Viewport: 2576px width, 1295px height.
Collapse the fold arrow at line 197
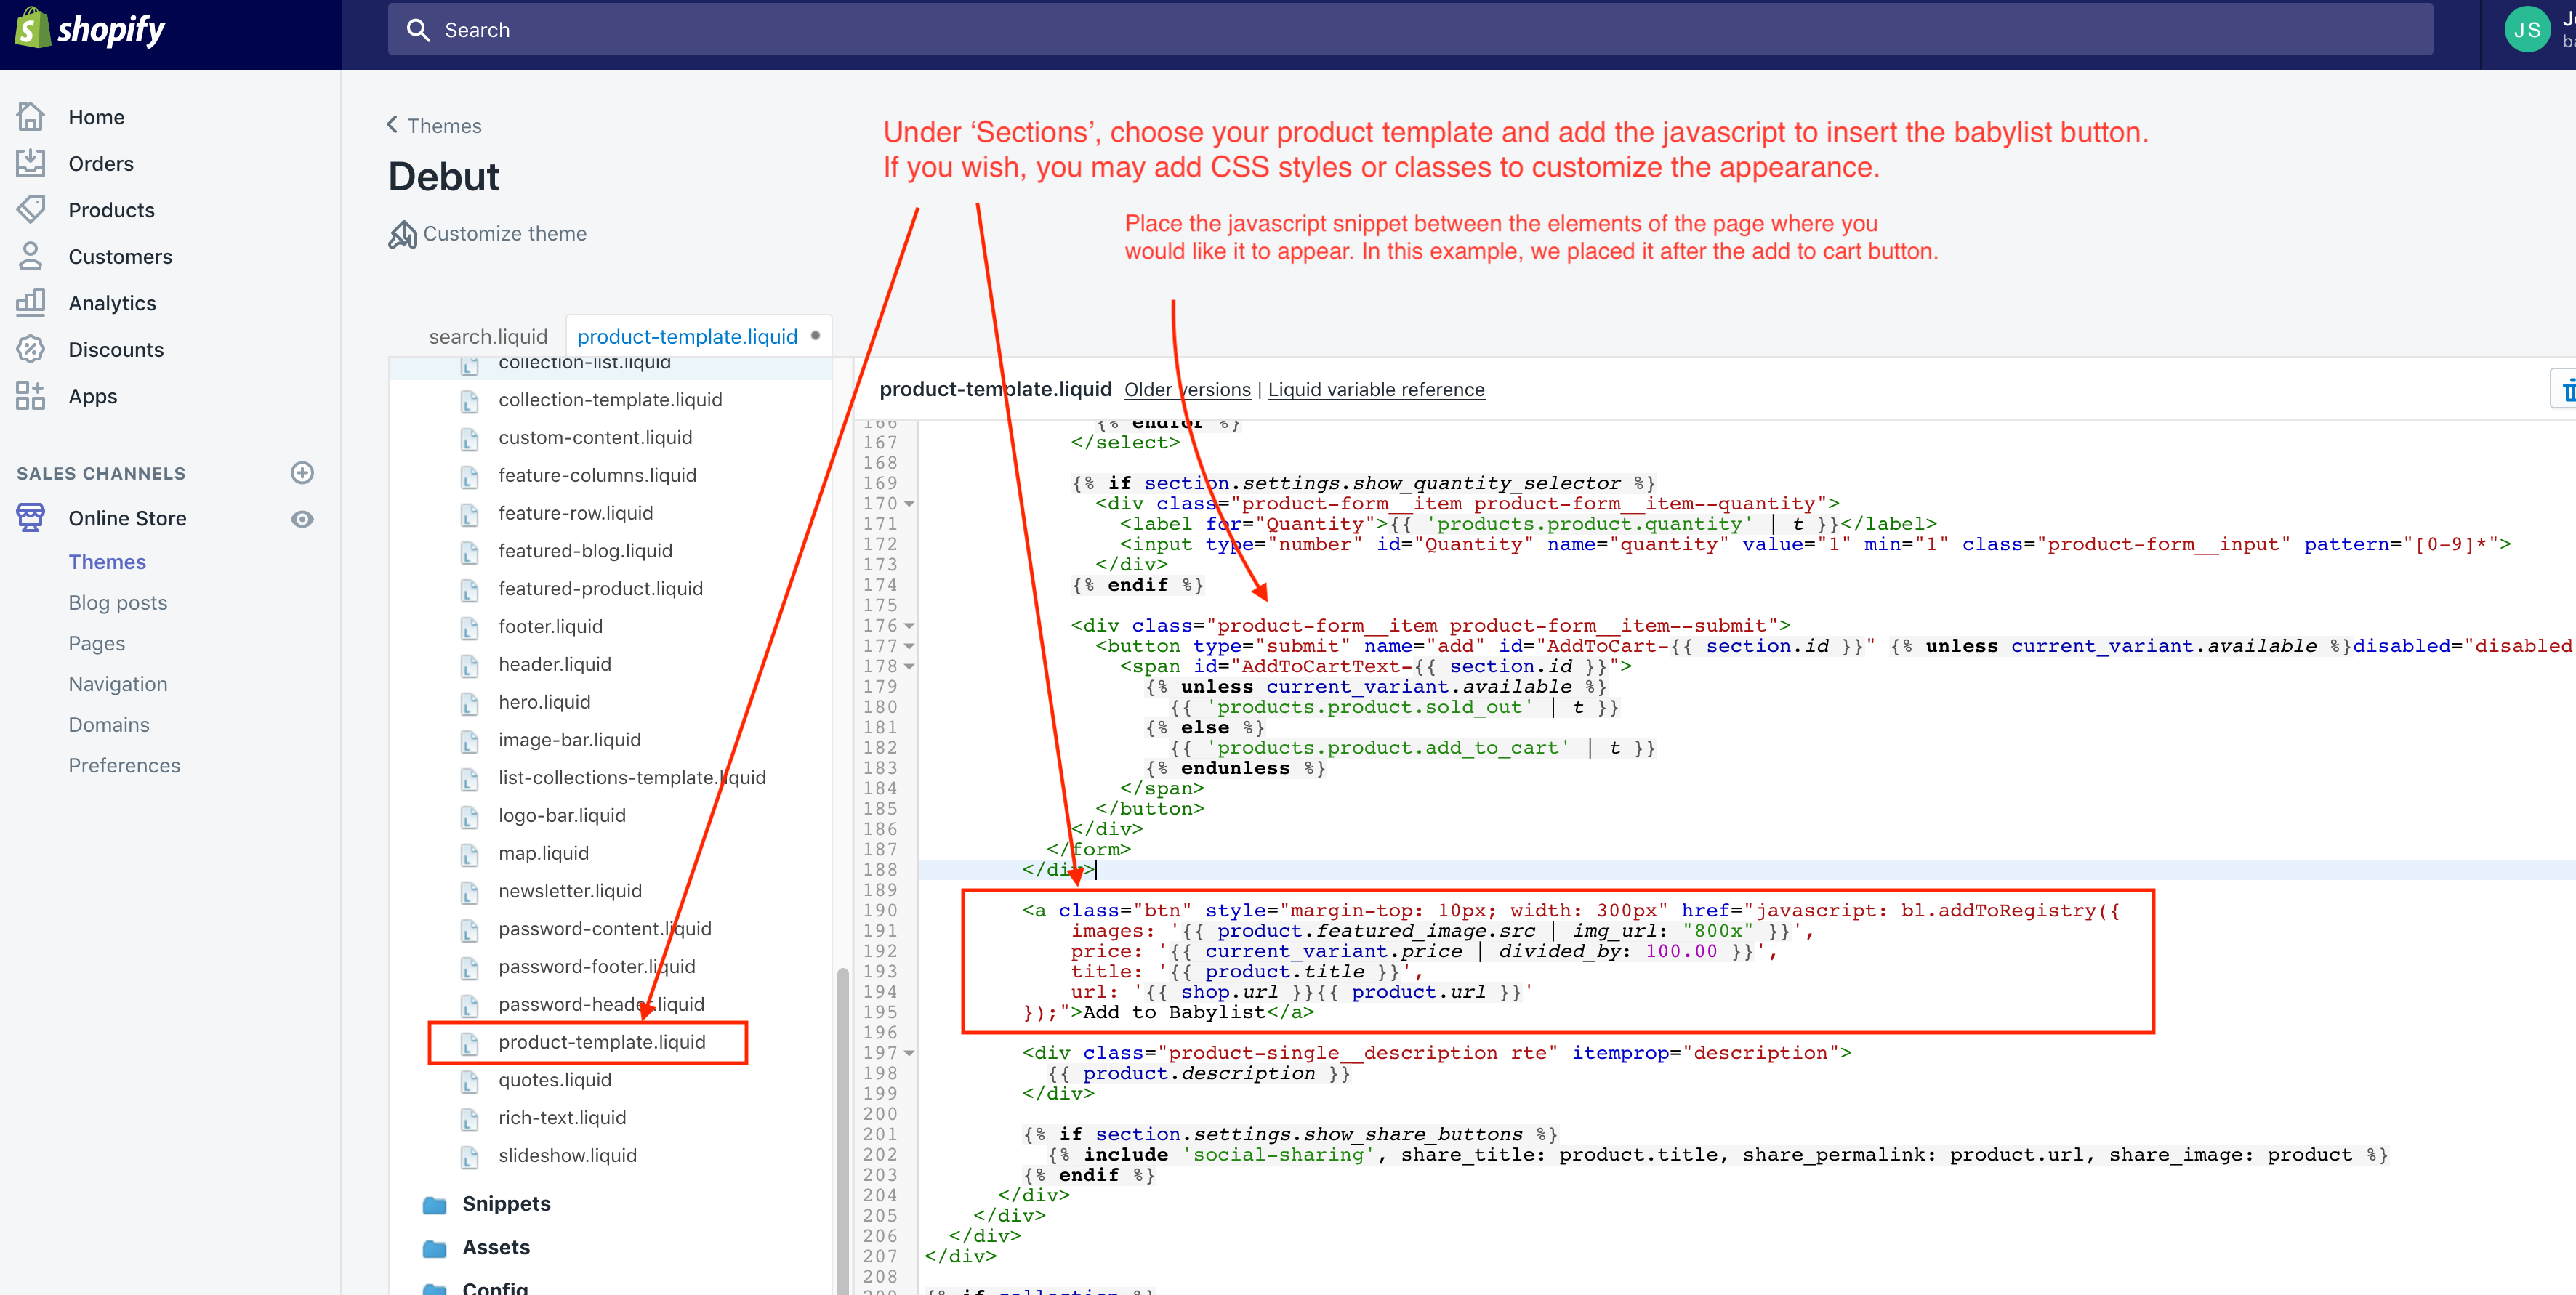(x=909, y=1052)
